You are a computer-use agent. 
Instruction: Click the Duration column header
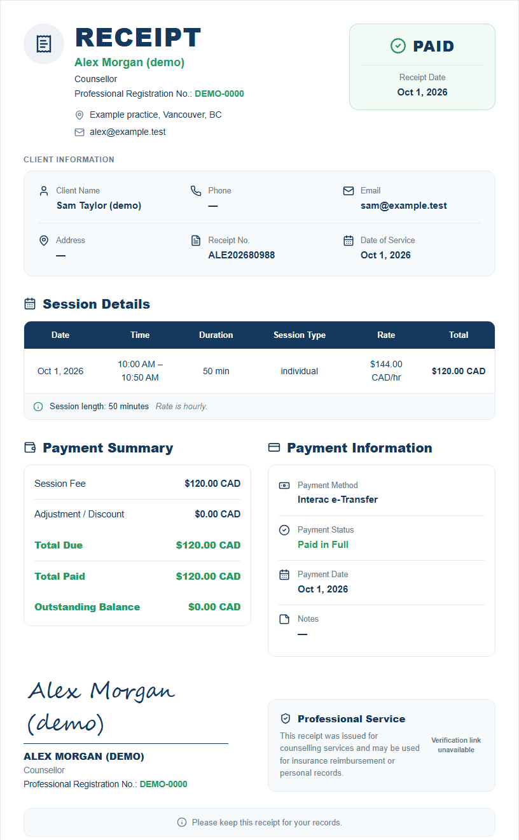tap(216, 335)
